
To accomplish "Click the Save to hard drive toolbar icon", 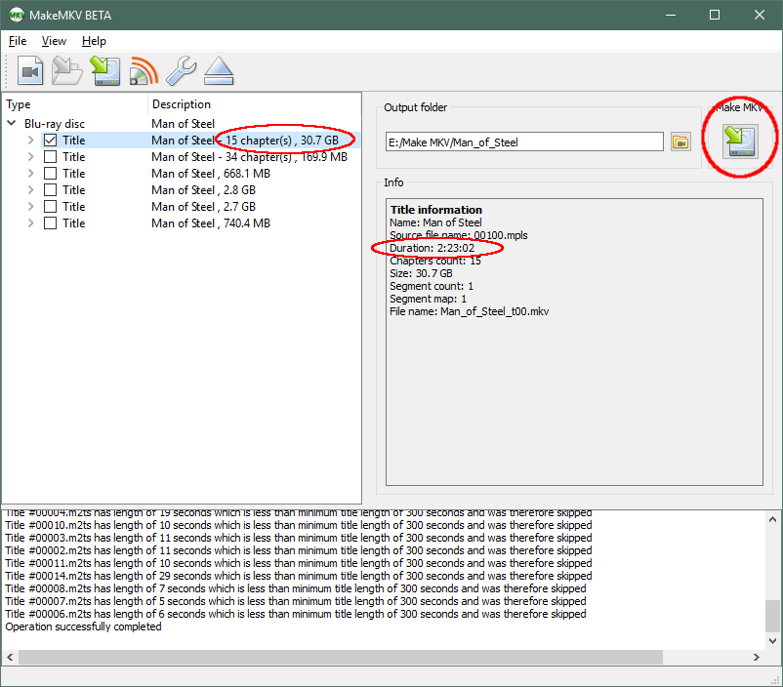I will tap(105, 71).
